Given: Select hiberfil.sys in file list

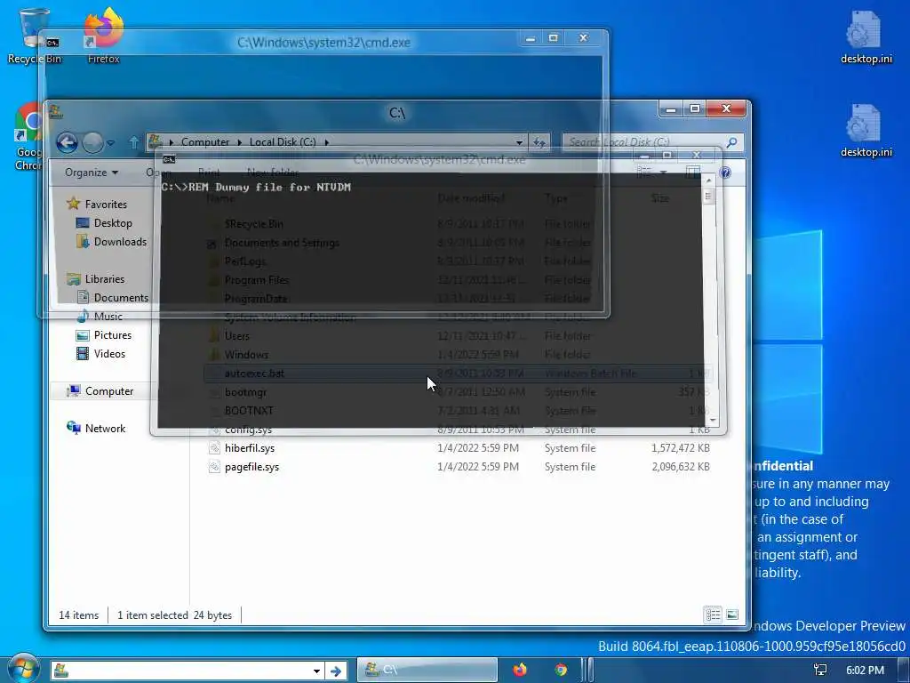Looking at the screenshot, I should (x=250, y=448).
